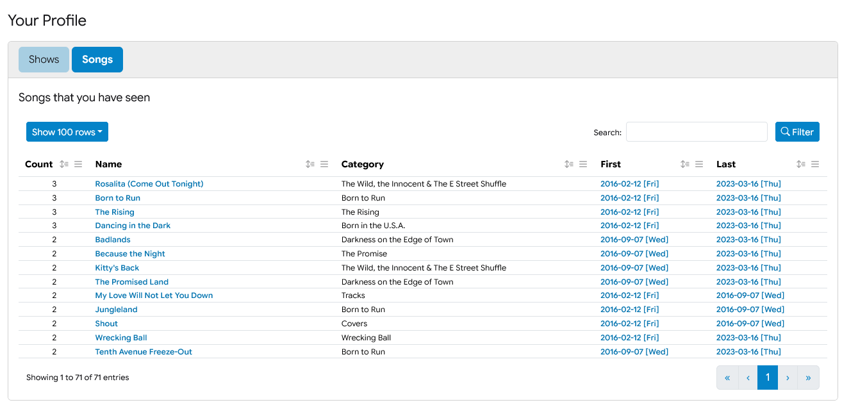Click the Last column sort icon

click(x=801, y=164)
